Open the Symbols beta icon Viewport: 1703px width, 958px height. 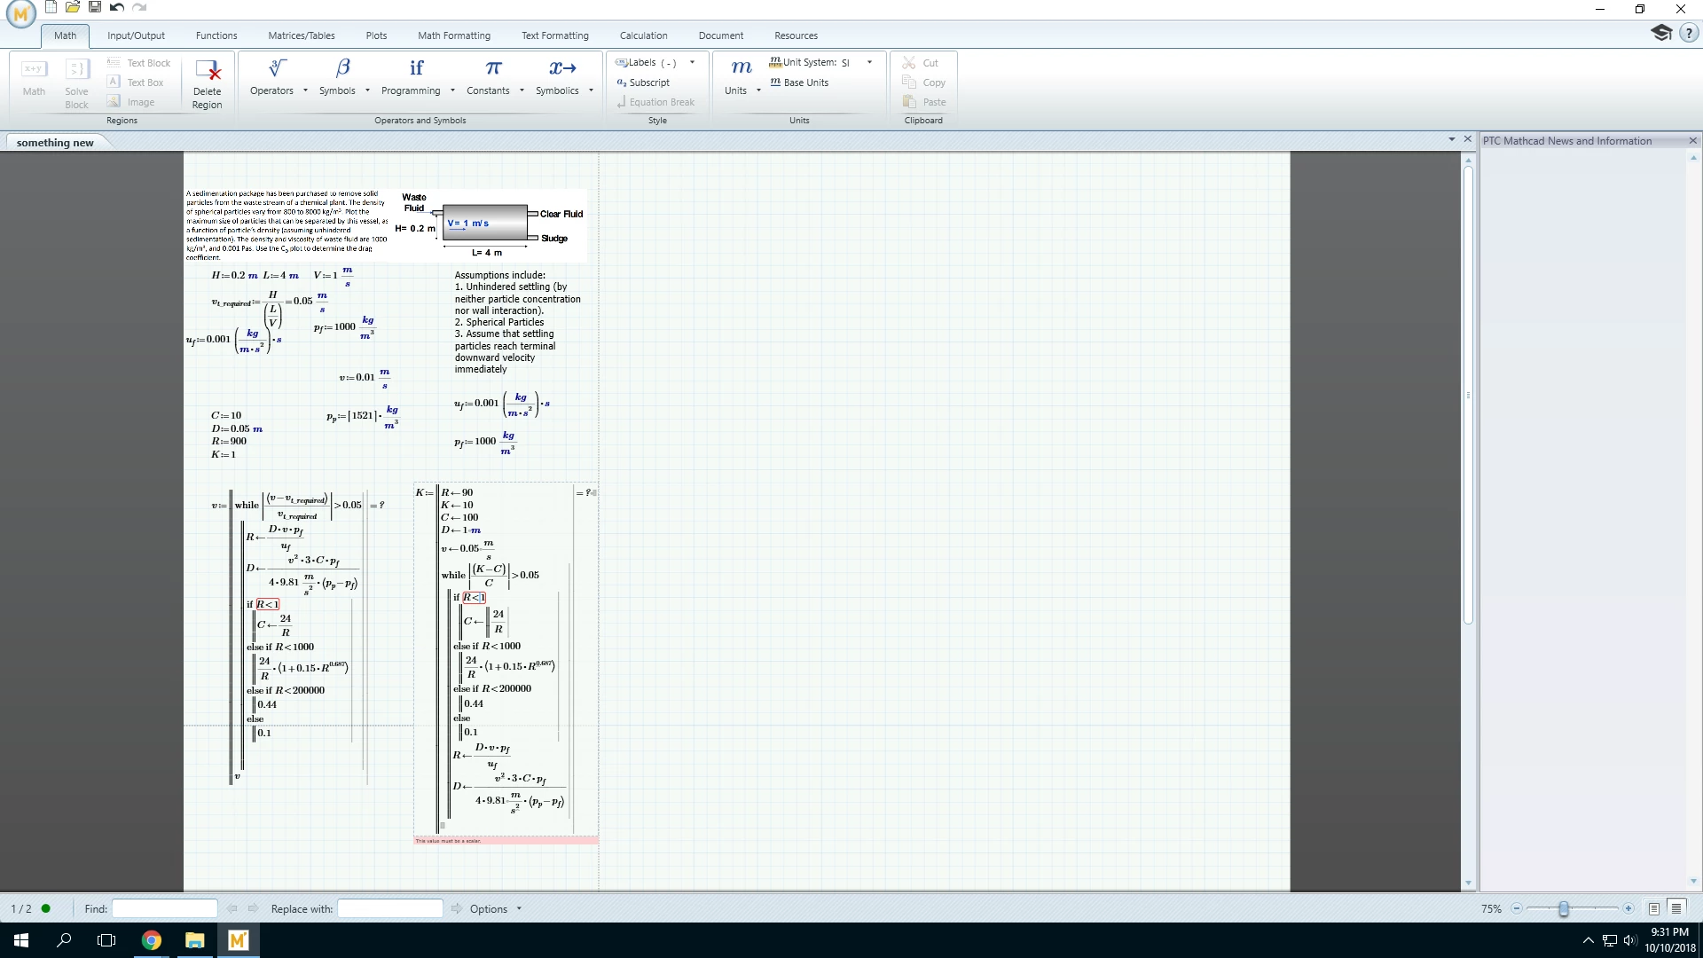point(342,68)
